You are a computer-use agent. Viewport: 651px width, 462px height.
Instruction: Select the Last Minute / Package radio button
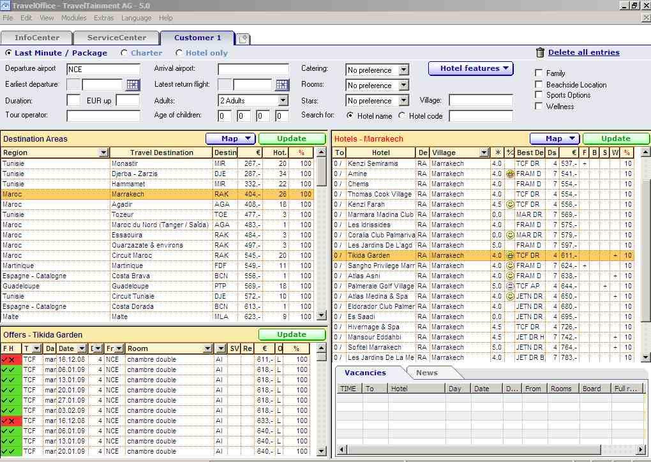click(8, 53)
